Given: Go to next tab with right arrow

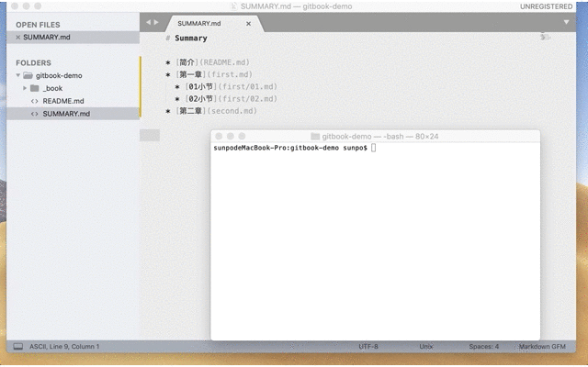Looking at the screenshot, I should [156, 22].
